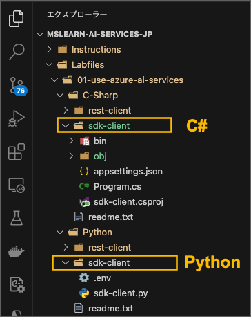
Task: Open the Run and Debug view
Action: click(17, 118)
